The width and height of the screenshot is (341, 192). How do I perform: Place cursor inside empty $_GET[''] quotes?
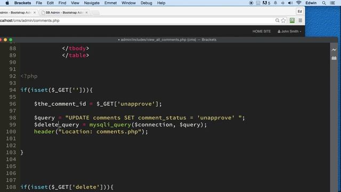(76, 90)
